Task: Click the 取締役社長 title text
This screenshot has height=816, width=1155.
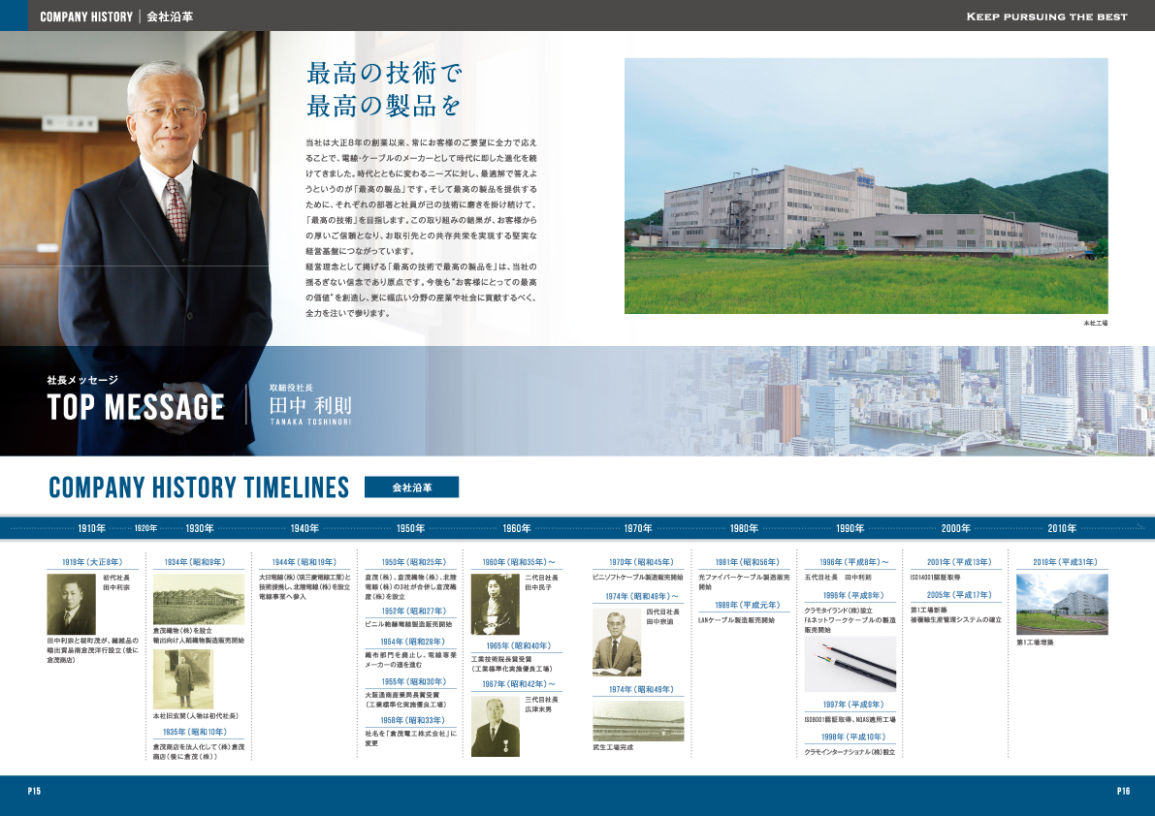Action: (291, 387)
